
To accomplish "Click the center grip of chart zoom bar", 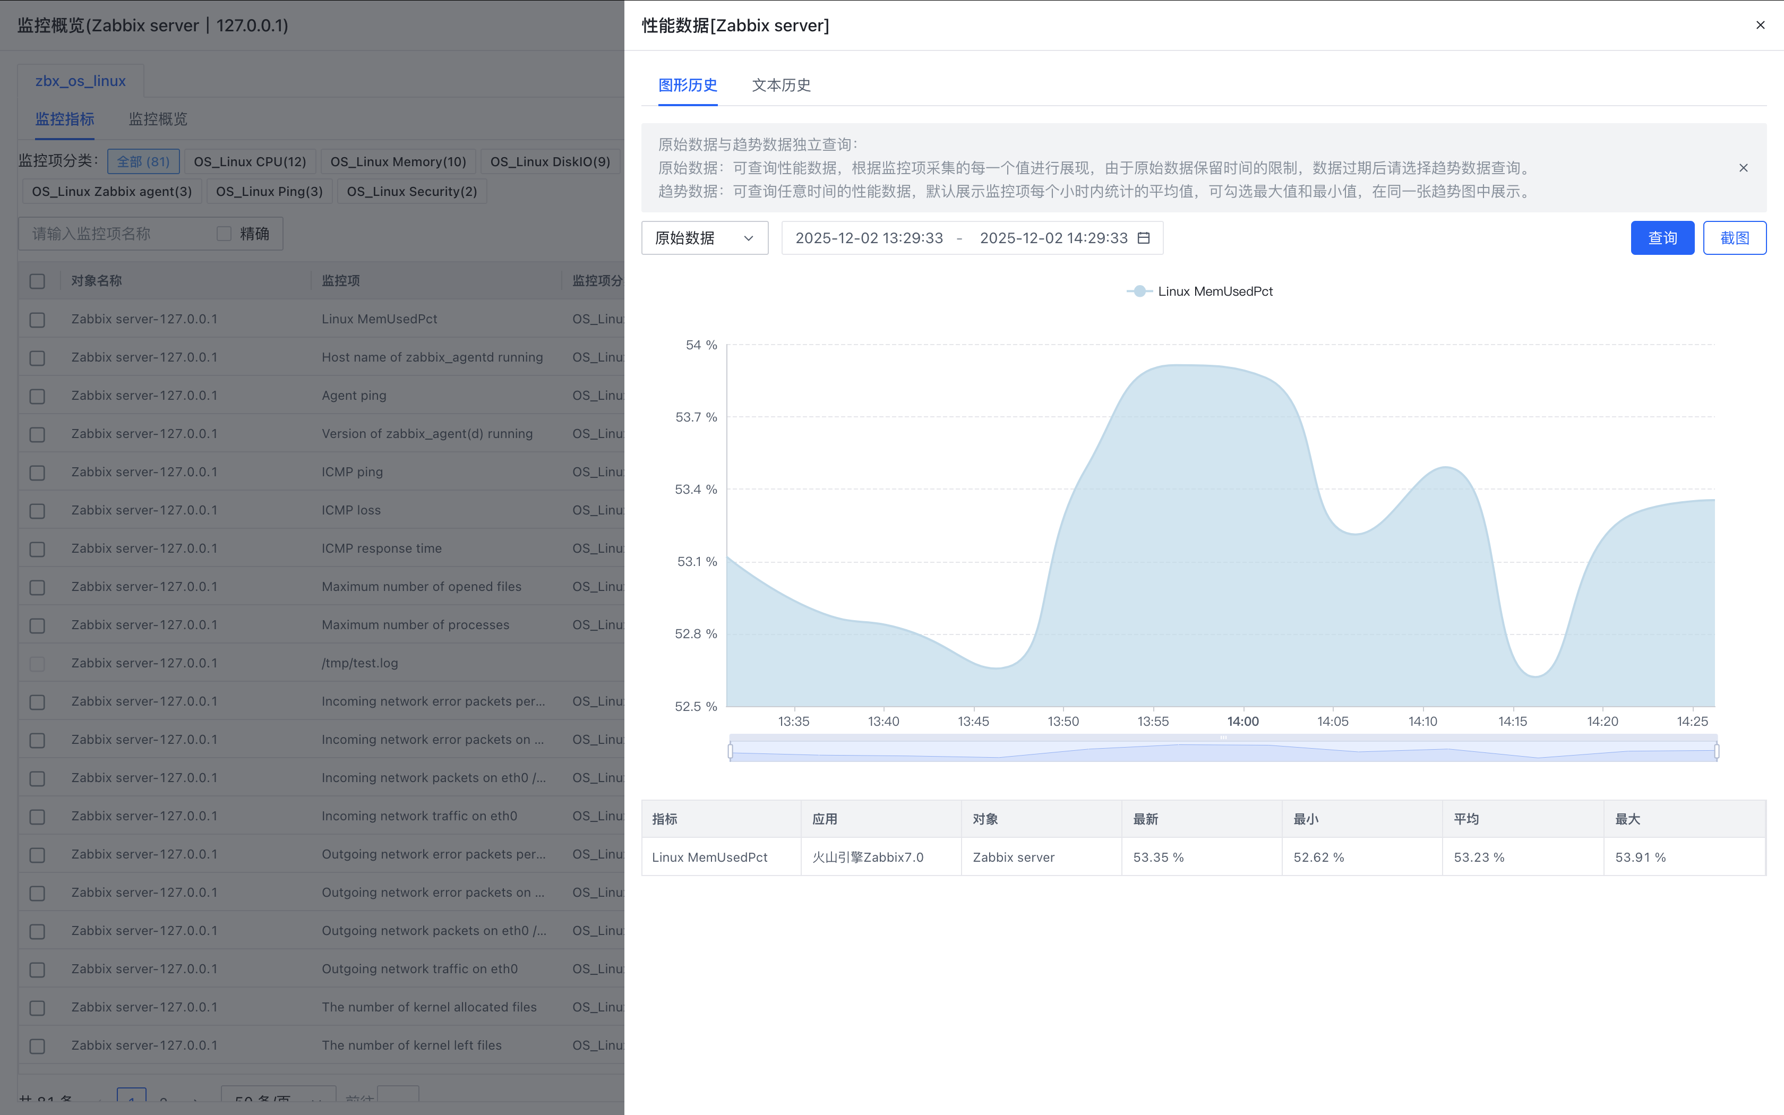I will tap(1223, 738).
